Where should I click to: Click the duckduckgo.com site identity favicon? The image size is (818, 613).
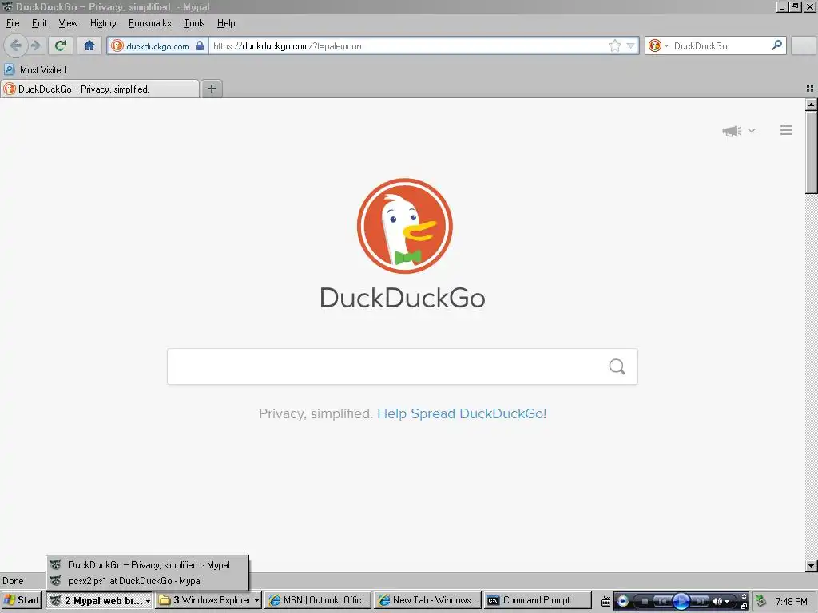117,45
